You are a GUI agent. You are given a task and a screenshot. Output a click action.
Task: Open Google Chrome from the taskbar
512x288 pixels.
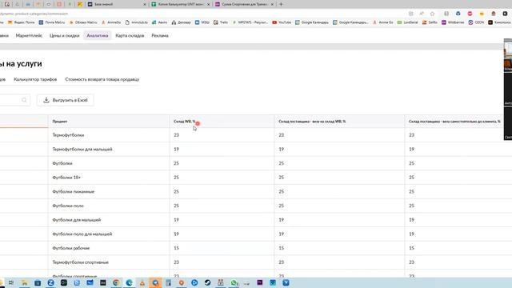[116, 282]
